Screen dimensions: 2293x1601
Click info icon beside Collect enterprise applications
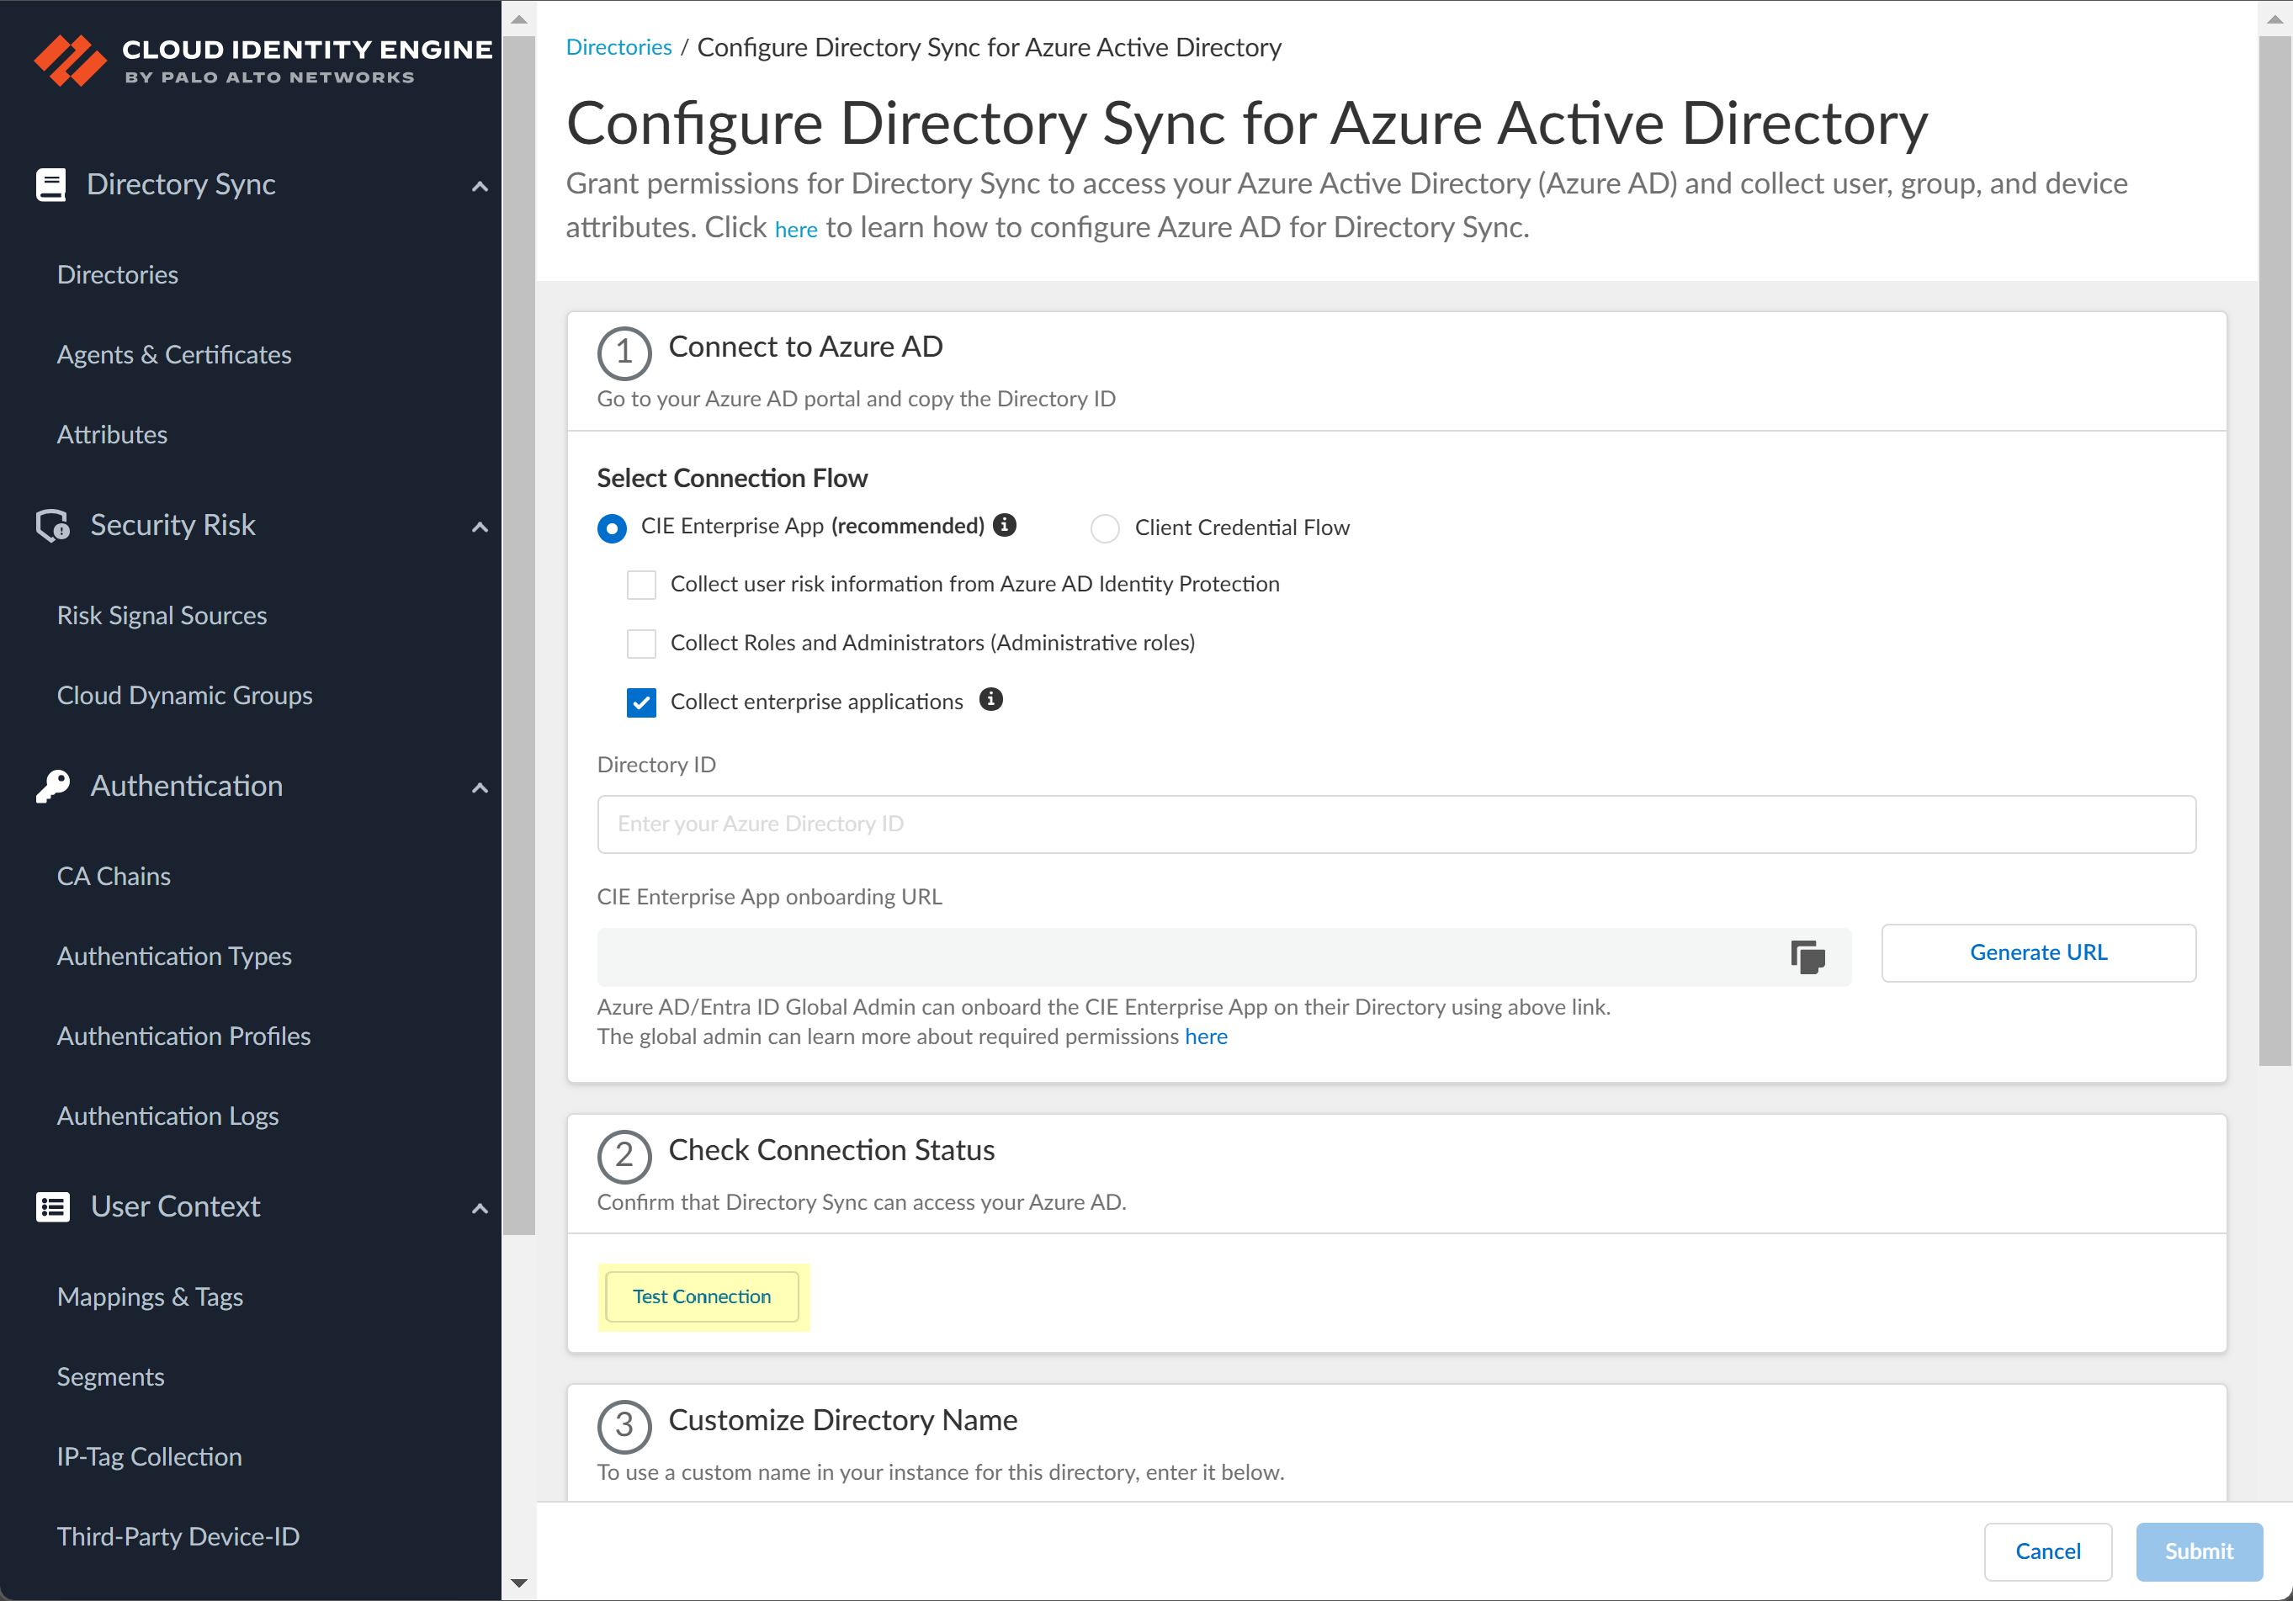[990, 699]
